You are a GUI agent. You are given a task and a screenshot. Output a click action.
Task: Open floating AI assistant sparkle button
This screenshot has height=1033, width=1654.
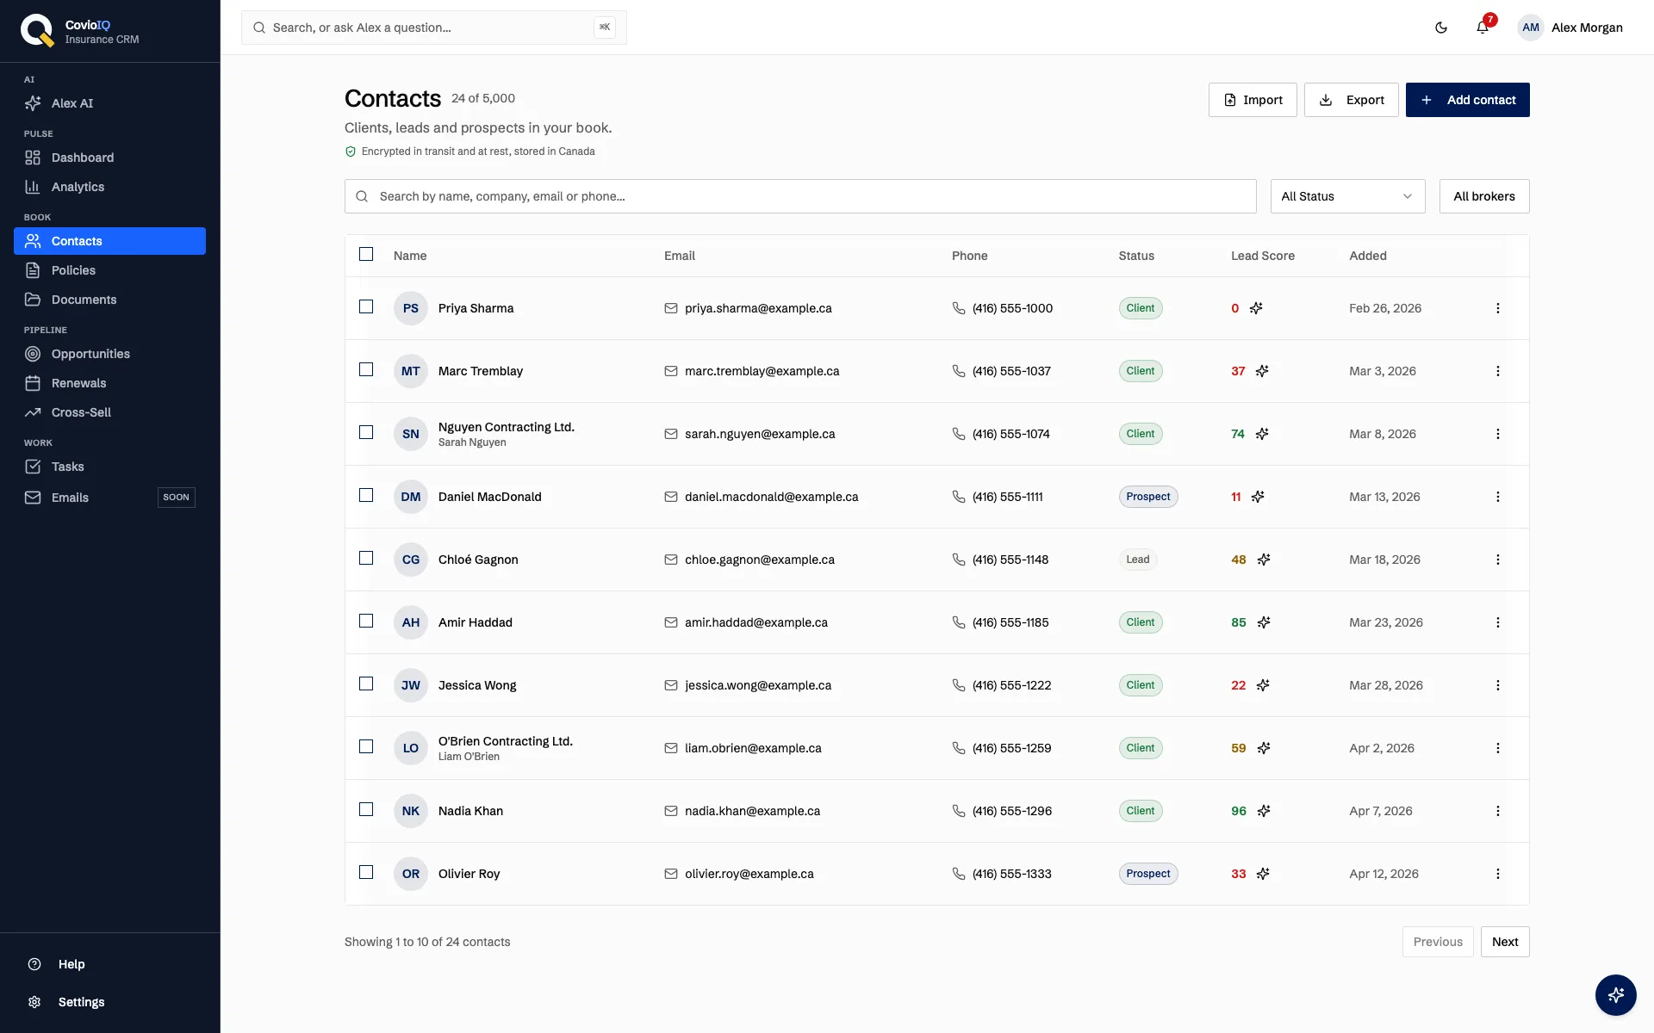(1616, 995)
